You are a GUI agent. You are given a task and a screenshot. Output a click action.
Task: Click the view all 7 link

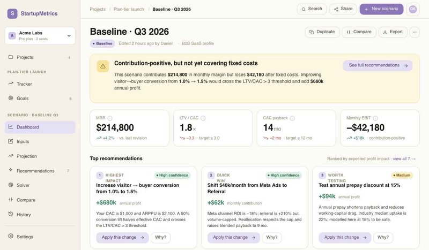[404, 159]
